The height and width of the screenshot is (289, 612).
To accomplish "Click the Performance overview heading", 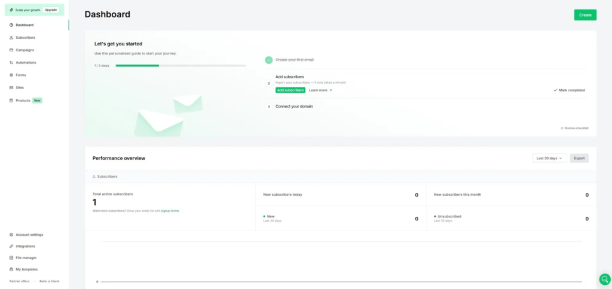I will [x=119, y=158].
